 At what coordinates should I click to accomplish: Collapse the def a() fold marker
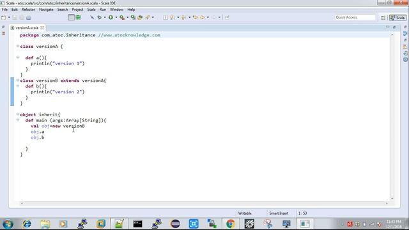(x=18, y=57)
